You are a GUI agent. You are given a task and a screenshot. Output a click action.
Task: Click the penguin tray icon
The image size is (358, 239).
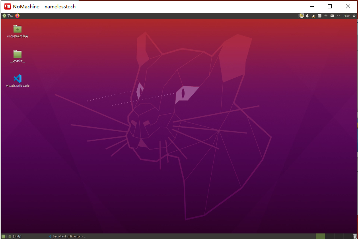(x=313, y=16)
